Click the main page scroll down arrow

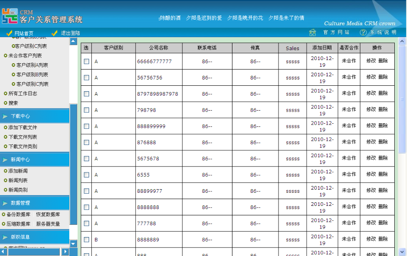(x=402, y=251)
